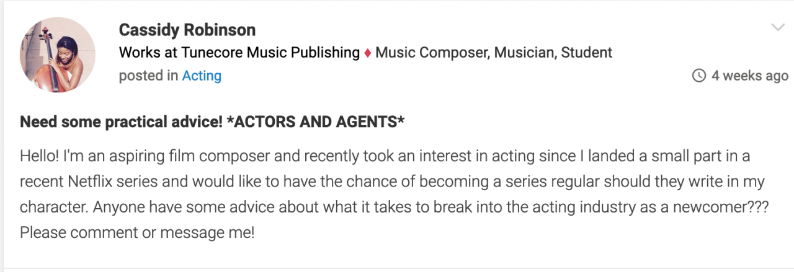Click the red diamond separator icon
This screenshot has width=794, height=272.
tap(368, 53)
